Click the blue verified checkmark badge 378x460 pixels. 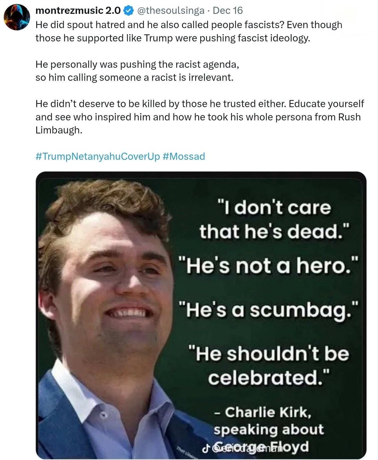click(128, 11)
